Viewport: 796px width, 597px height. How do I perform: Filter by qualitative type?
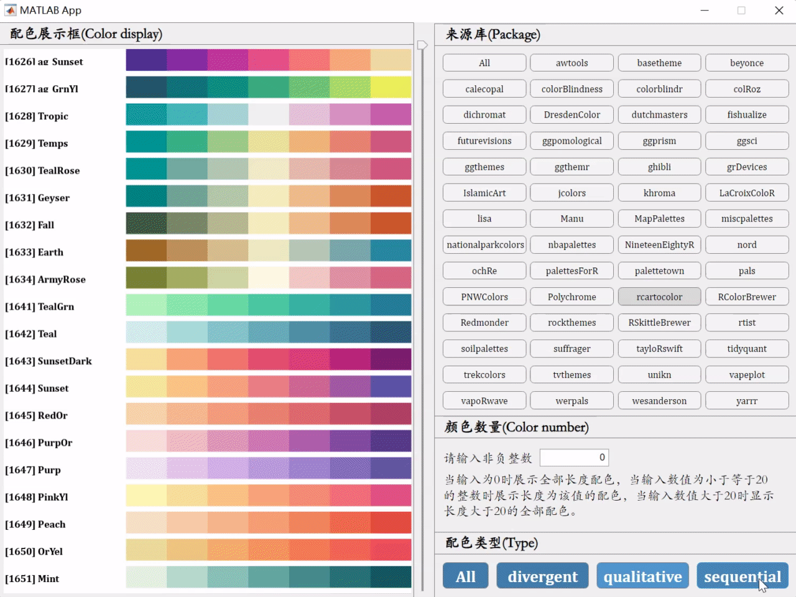[642, 576]
